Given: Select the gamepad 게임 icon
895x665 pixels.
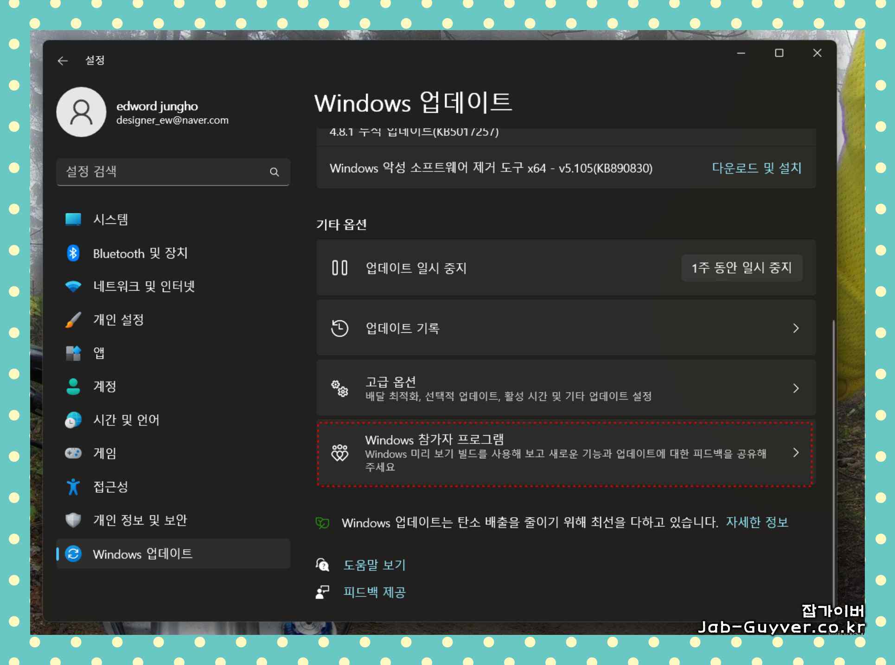Looking at the screenshot, I should point(73,453).
